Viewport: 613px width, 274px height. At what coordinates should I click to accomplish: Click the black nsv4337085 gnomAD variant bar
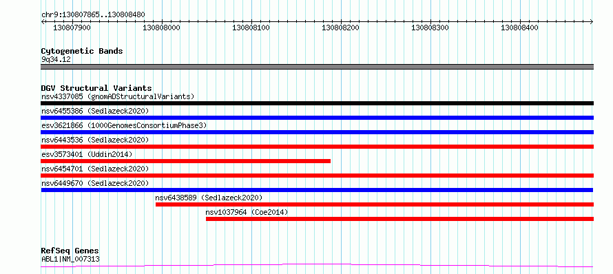coord(317,103)
